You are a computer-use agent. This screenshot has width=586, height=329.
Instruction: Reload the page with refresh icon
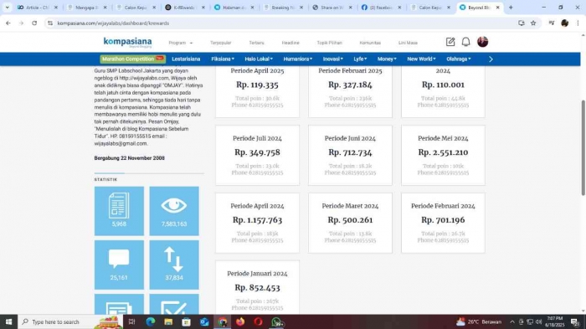tap(34, 23)
